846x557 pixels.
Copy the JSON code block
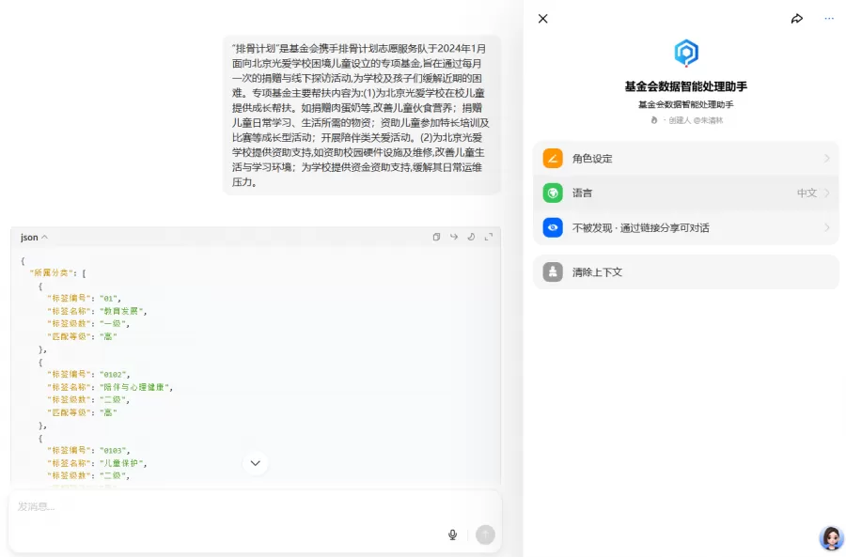point(434,237)
